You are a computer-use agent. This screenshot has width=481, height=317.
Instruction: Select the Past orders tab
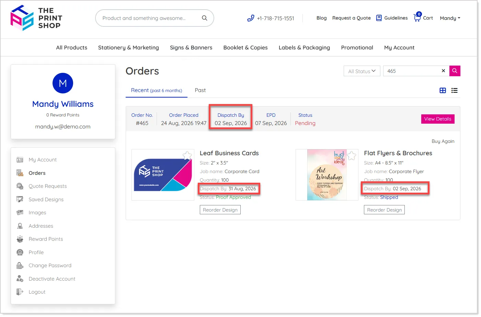pyautogui.click(x=200, y=90)
